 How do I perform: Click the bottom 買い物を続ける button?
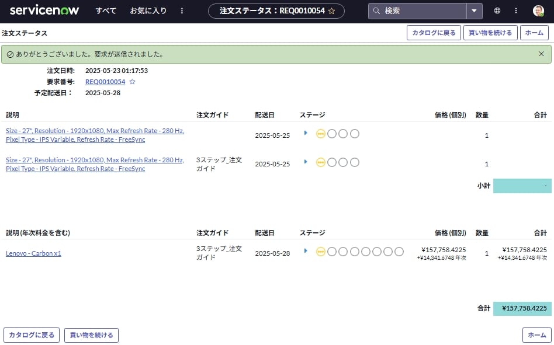pos(92,335)
